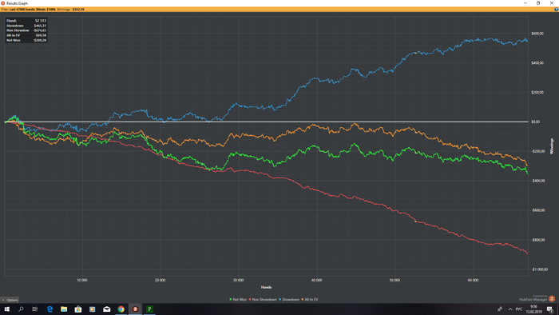The width and height of the screenshot is (559, 315).
Task: Click the 40 000 hands axis label
Action: click(316, 281)
